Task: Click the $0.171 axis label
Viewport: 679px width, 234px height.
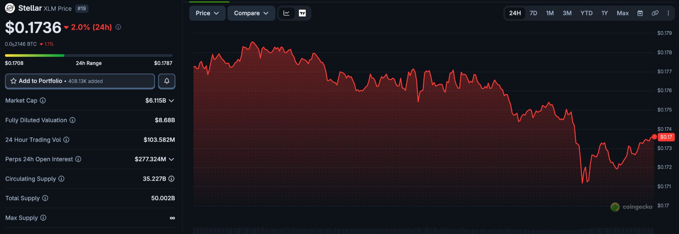Action: point(664,186)
